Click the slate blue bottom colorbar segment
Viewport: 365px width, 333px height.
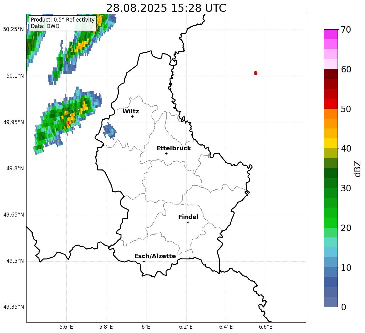(330, 302)
